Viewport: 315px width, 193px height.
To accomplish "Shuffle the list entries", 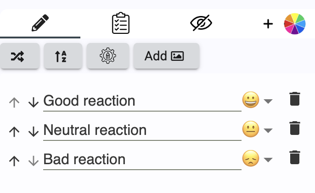I will tap(19, 56).
